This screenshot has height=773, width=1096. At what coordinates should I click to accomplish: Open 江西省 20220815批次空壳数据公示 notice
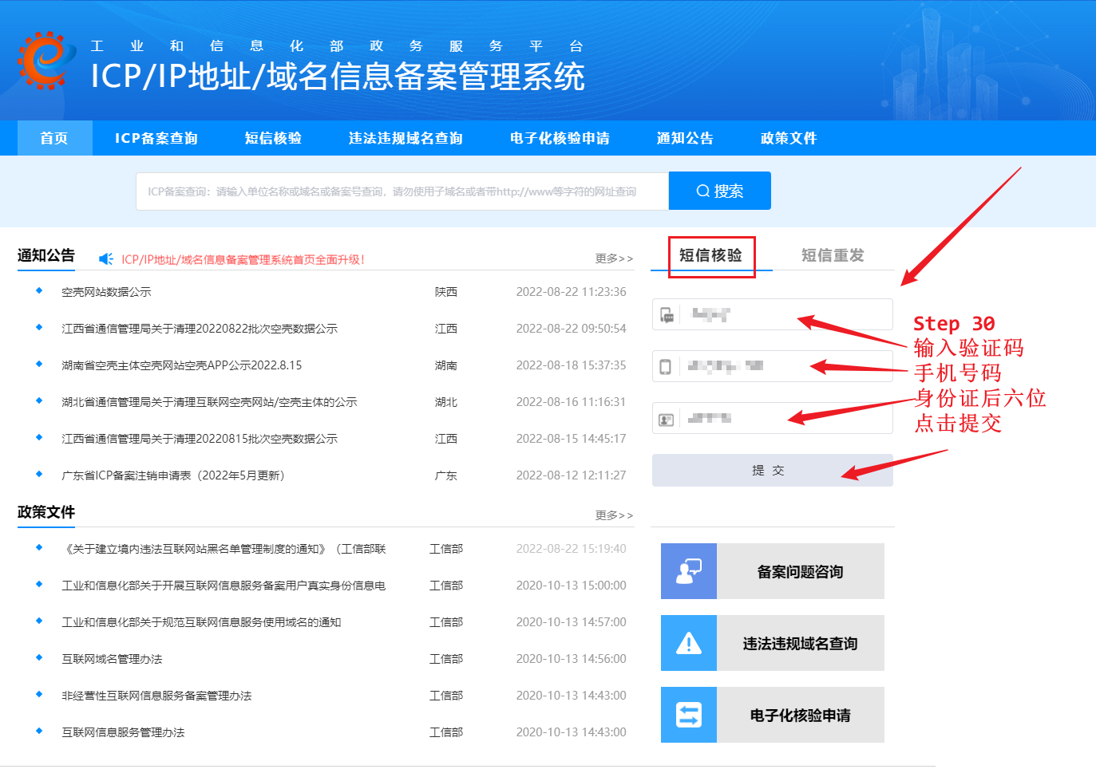[200, 439]
